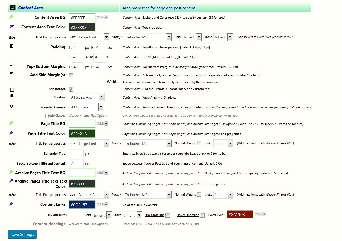Open the Link Attributes Bold dropdown
Viewport: 342px width, 241px height.
click(x=102, y=215)
